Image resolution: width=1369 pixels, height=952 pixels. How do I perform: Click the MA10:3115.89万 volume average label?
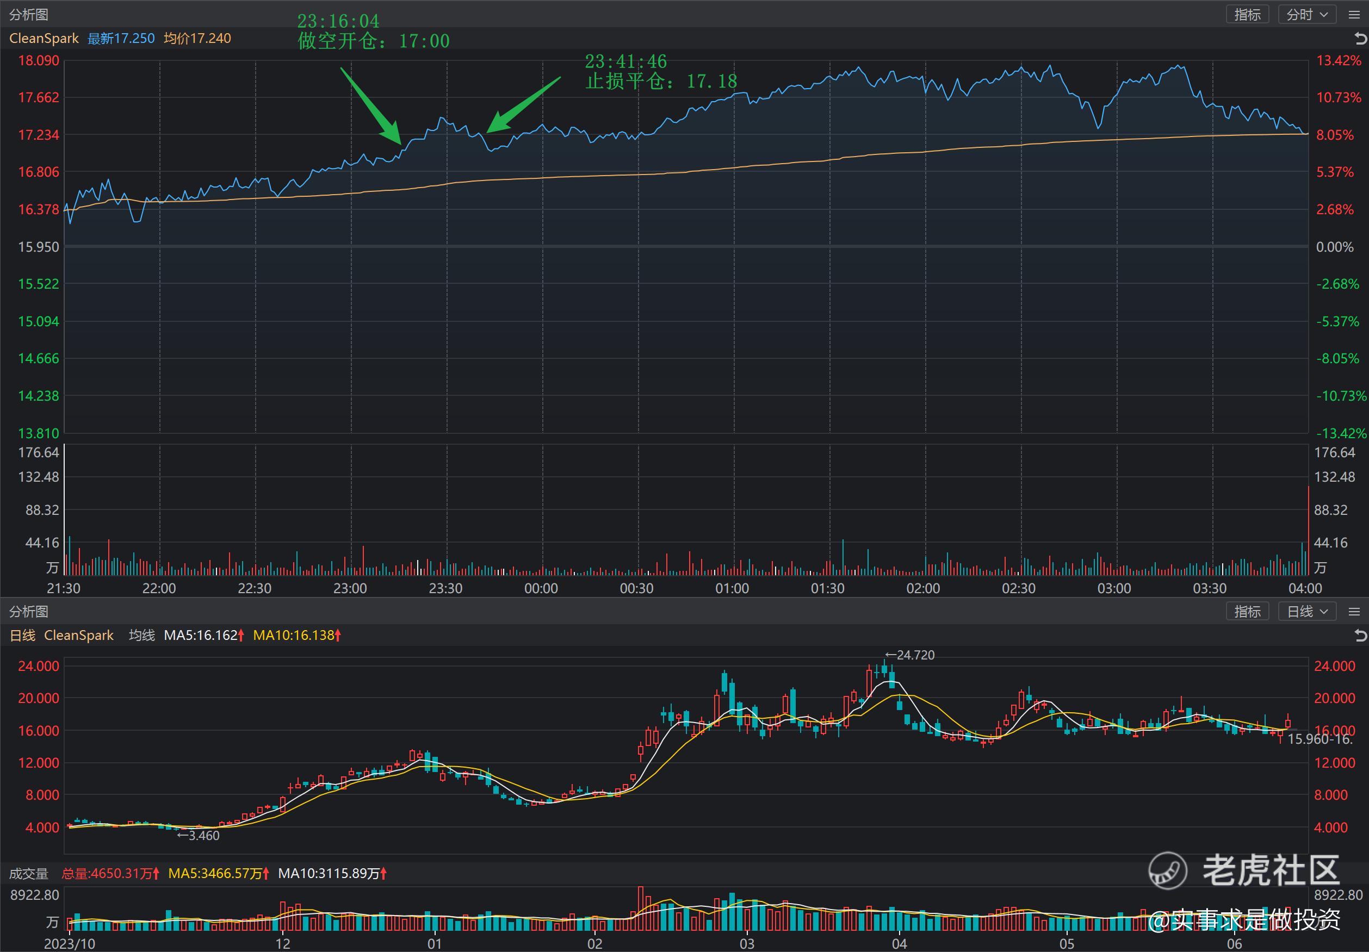(333, 874)
